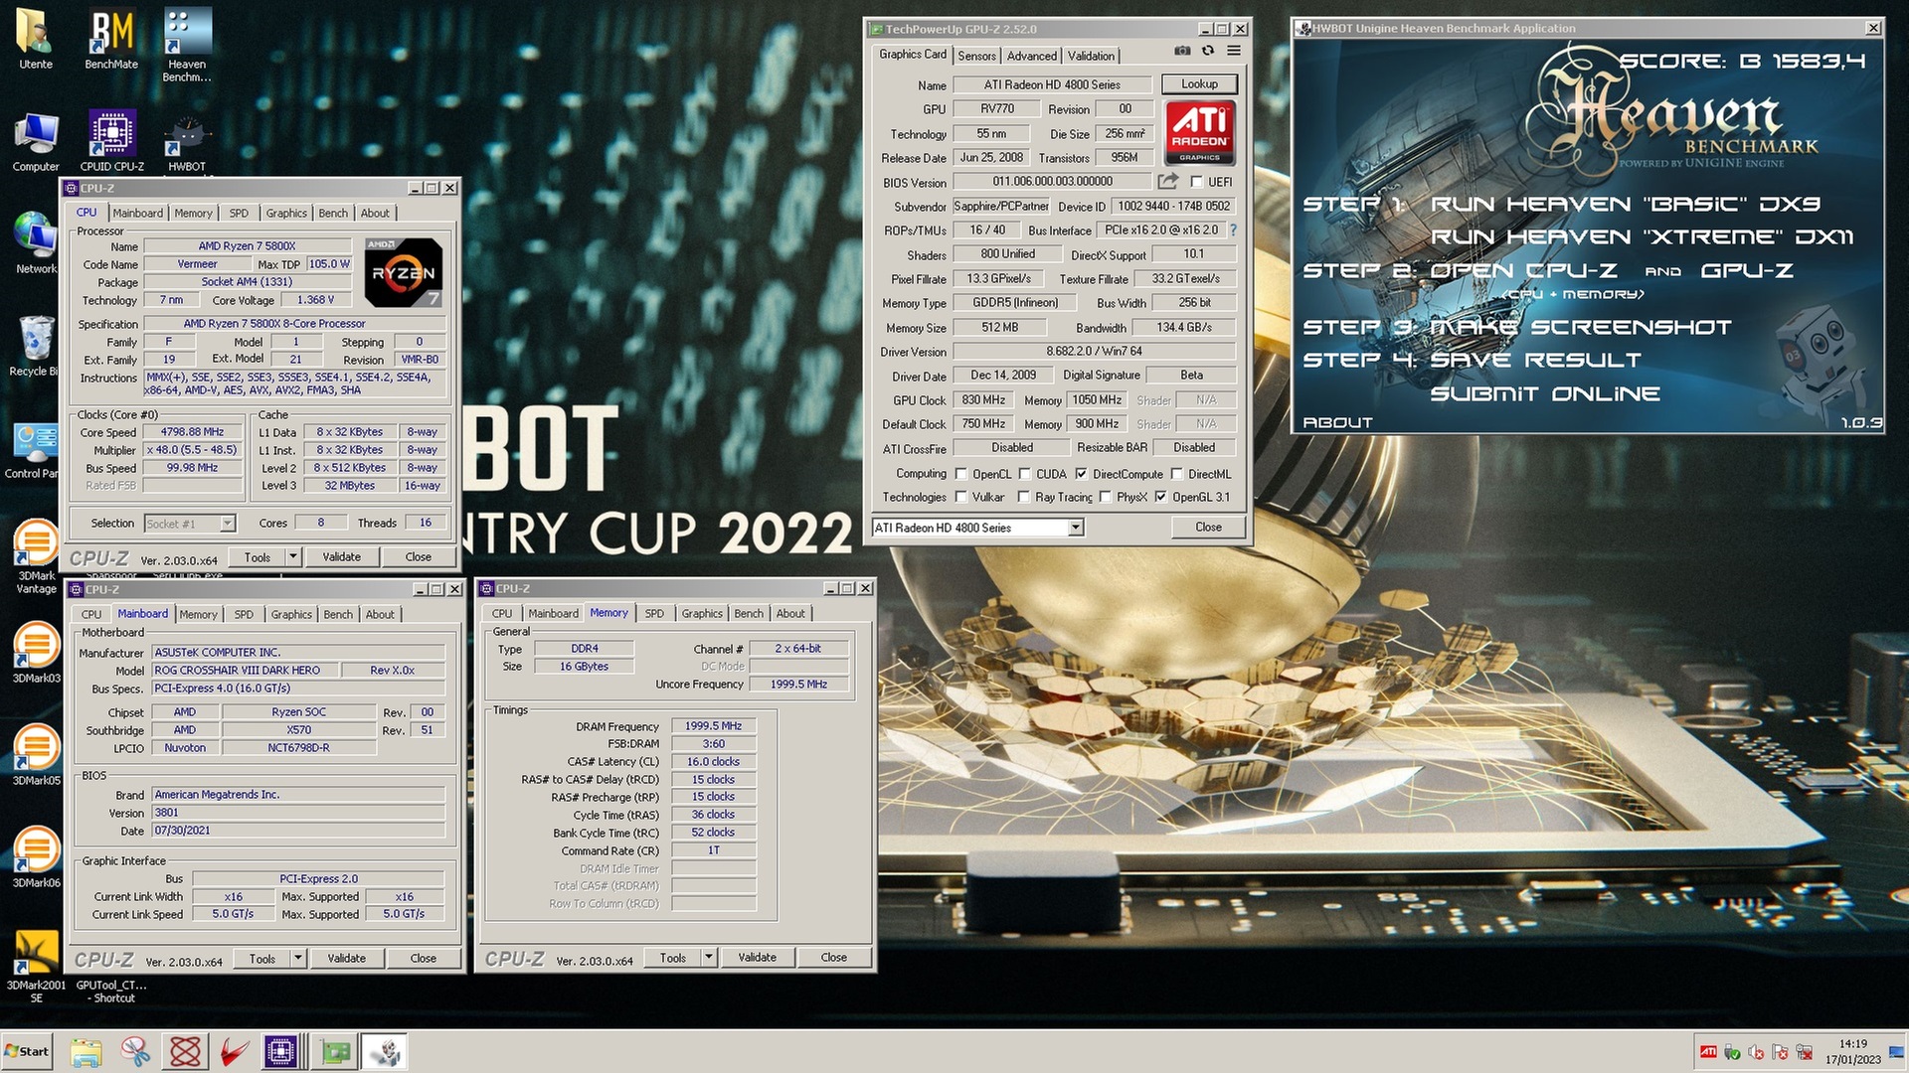This screenshot has height=1073, width=1909.
Task: Open the CPUID CPU-Z desktop icon
Action: (111, 139)
